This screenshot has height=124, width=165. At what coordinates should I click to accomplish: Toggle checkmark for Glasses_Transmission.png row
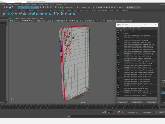click(x=118, y=72)
